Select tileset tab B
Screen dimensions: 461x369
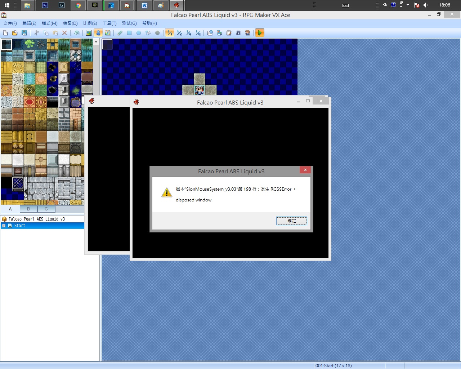click(28, 209)
